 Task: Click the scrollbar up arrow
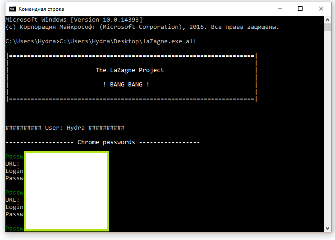(327, 20)
